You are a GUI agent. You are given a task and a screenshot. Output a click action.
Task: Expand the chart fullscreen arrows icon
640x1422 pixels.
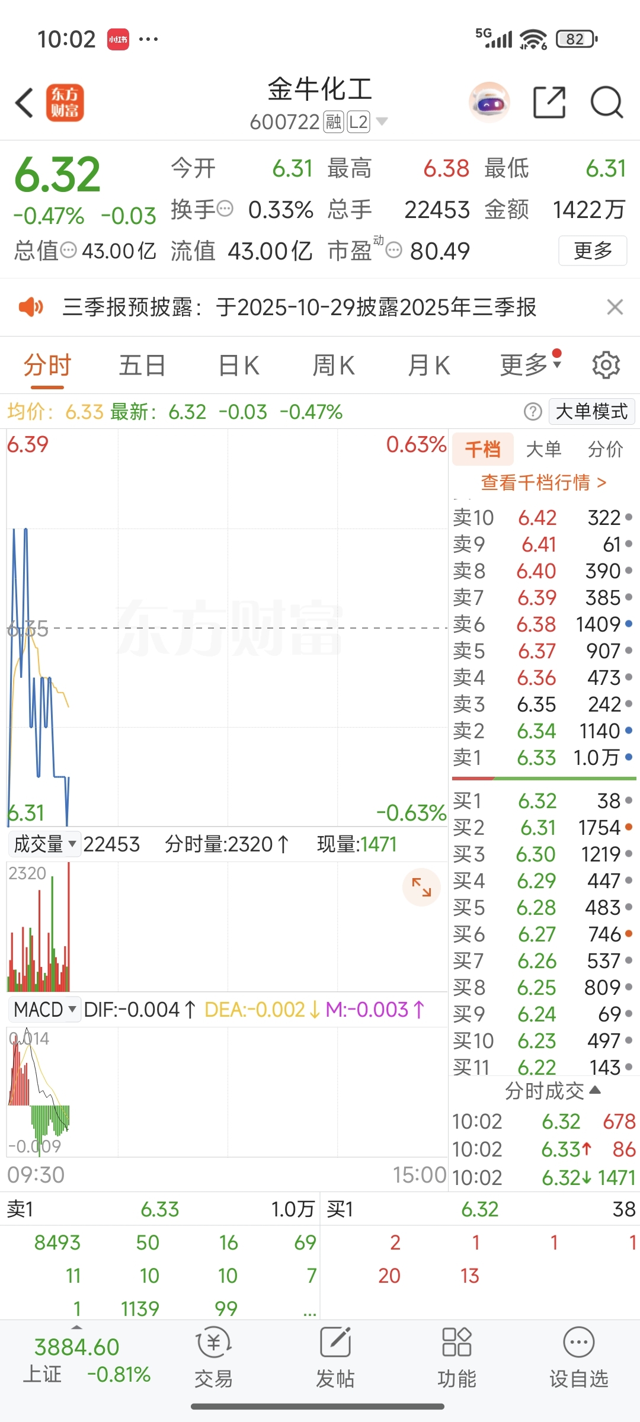[421, 887]
